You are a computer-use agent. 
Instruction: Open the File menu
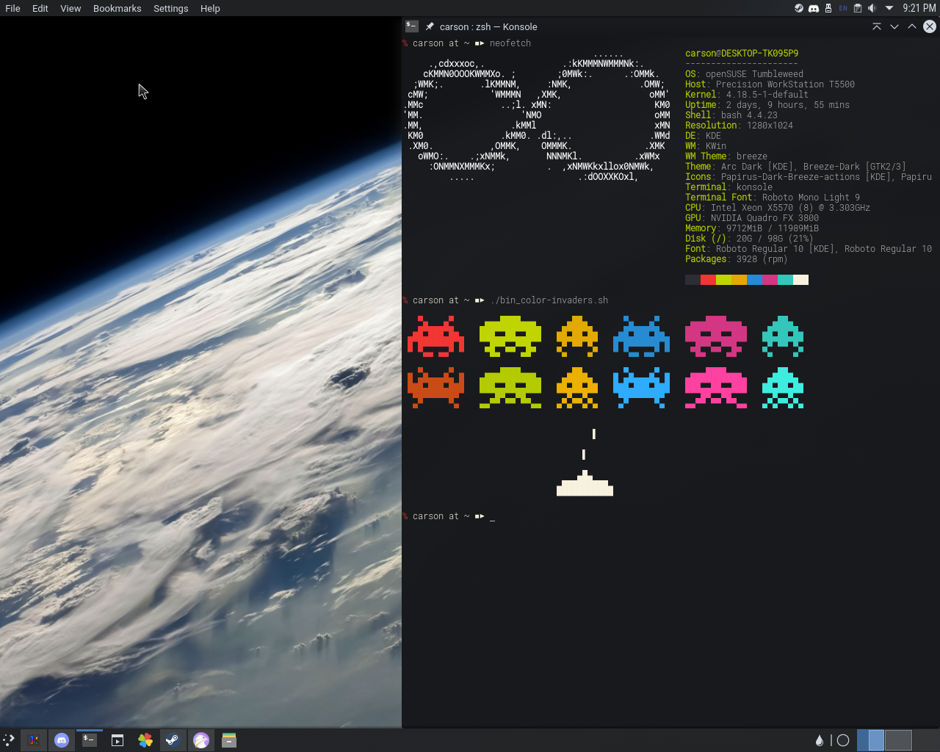12,8
